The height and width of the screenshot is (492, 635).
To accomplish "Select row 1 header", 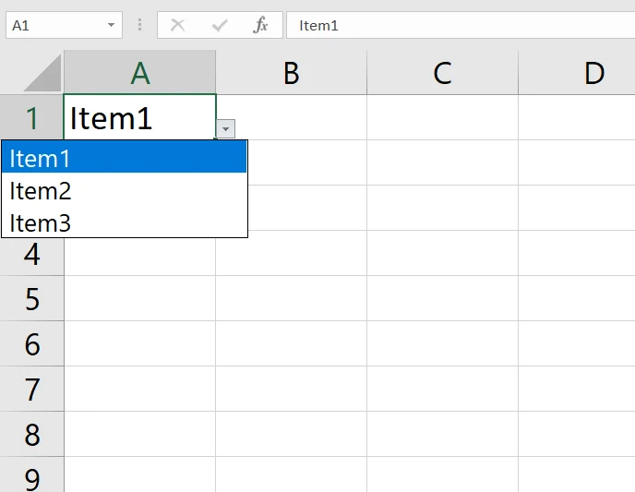I will pos(32,117).
